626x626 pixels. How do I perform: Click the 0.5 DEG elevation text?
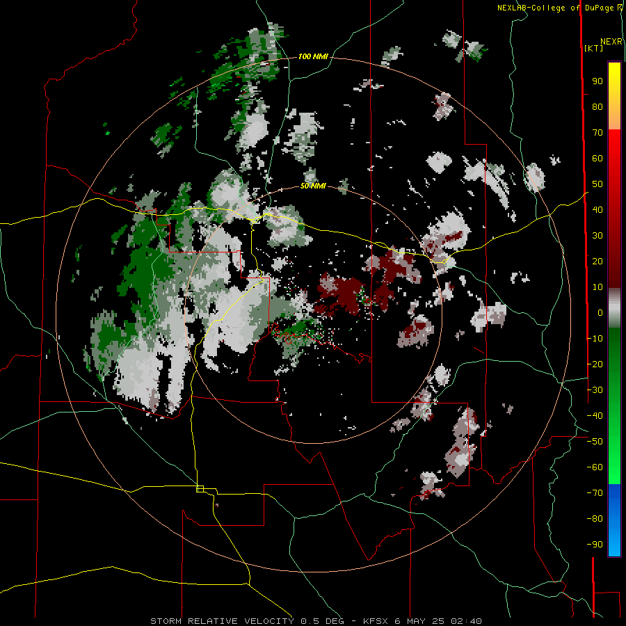pyautogui.click(x=321, y=621)
